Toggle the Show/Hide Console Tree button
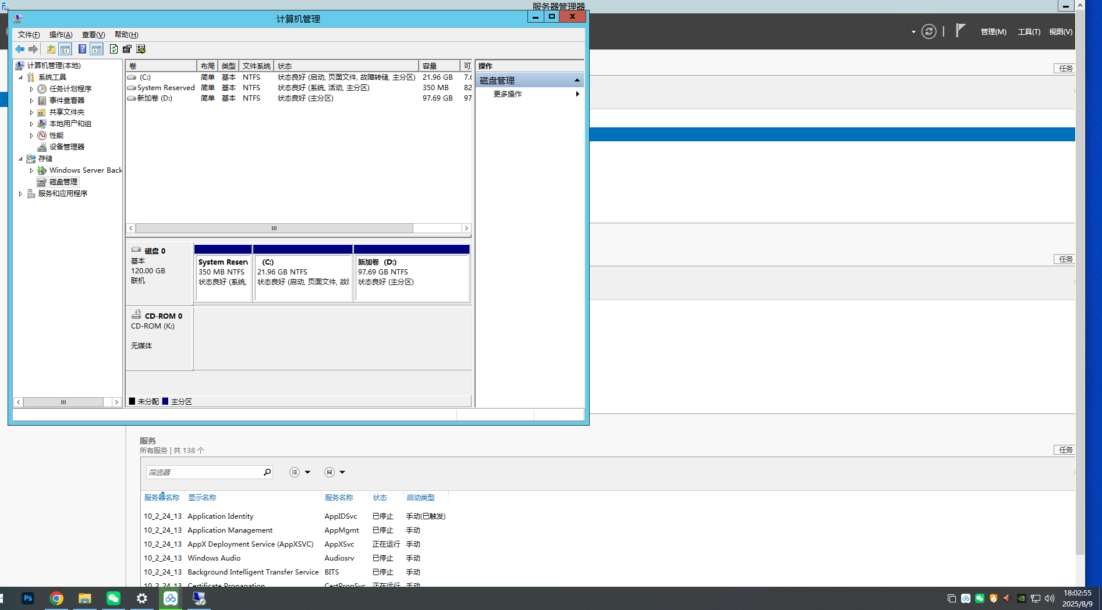 pos(65,49)
